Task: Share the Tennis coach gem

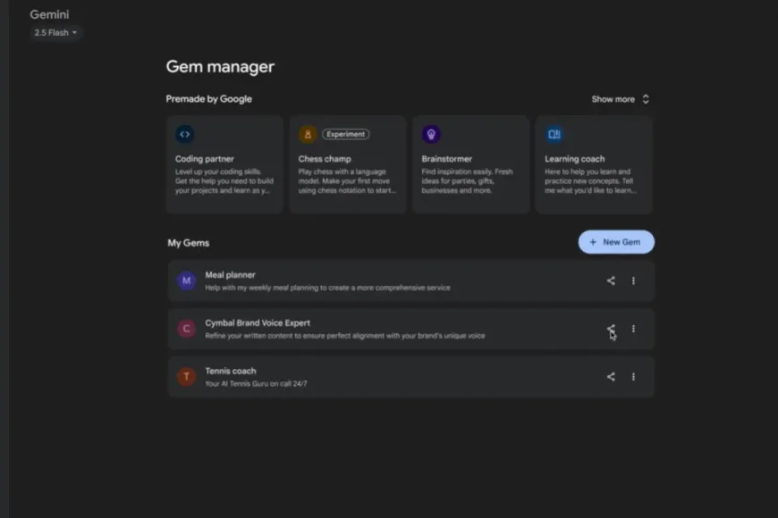Action: pyautogui.click(x=611, y=377)
